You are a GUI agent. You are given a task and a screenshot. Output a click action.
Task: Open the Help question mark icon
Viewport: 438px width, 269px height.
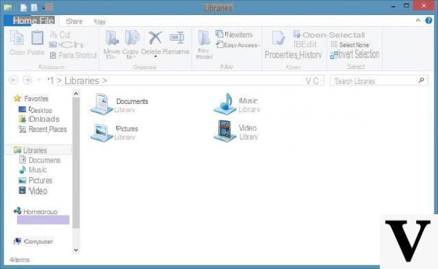tap(428, 21)
